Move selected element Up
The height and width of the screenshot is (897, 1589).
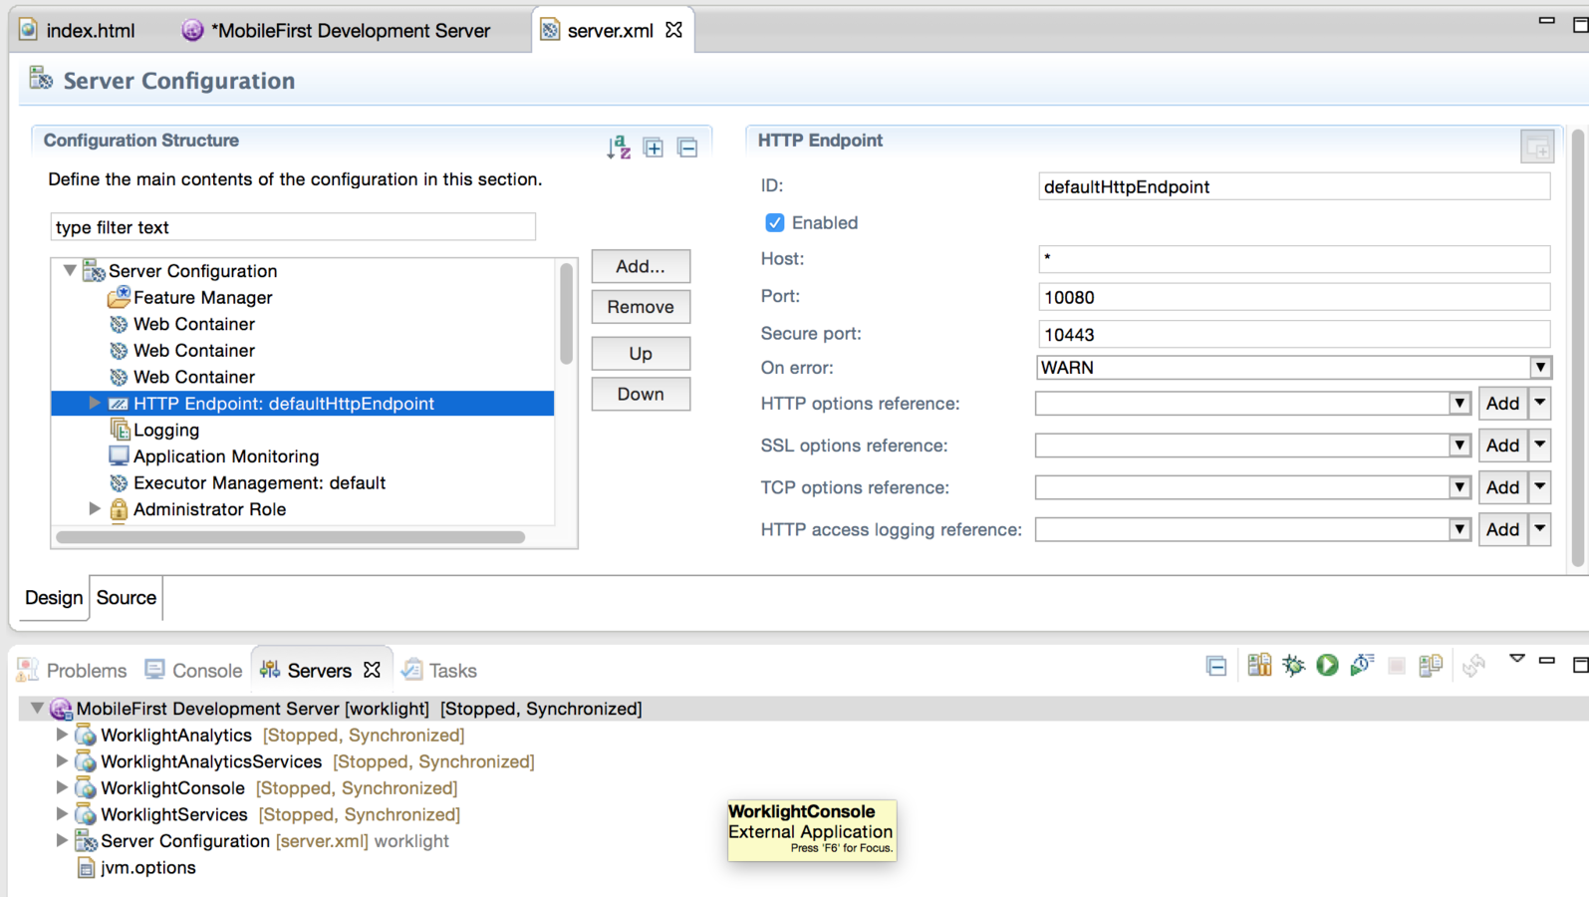click(x=641, y=354)
